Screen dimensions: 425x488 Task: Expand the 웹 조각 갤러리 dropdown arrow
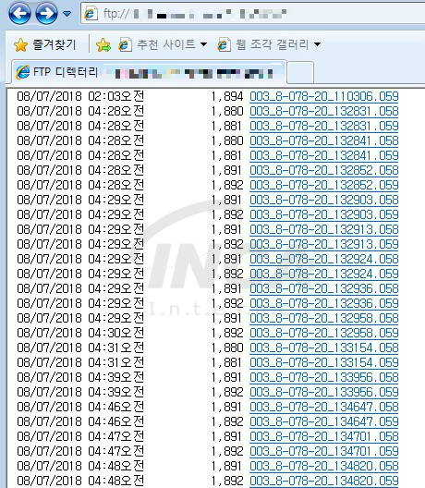(317, 44)
